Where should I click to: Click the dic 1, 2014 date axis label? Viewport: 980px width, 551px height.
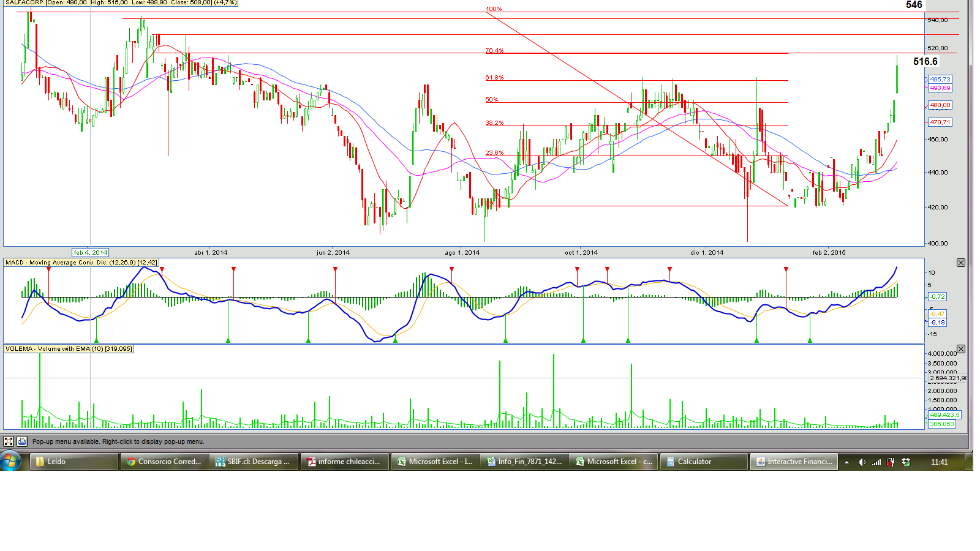pos(707,252)
